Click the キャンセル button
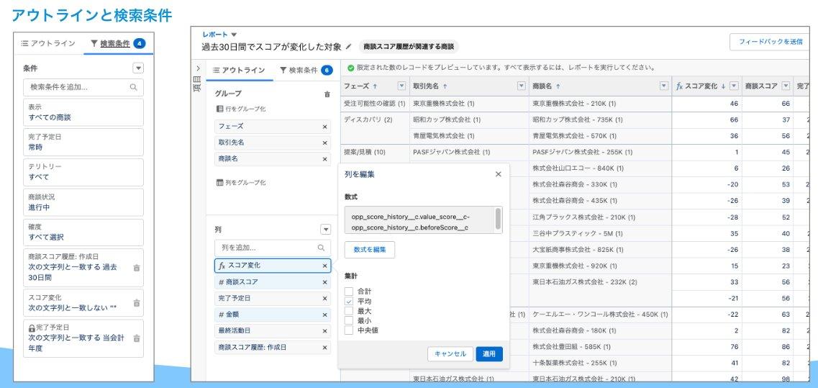Viewport: 818px width, 388px height. point(450,354)
